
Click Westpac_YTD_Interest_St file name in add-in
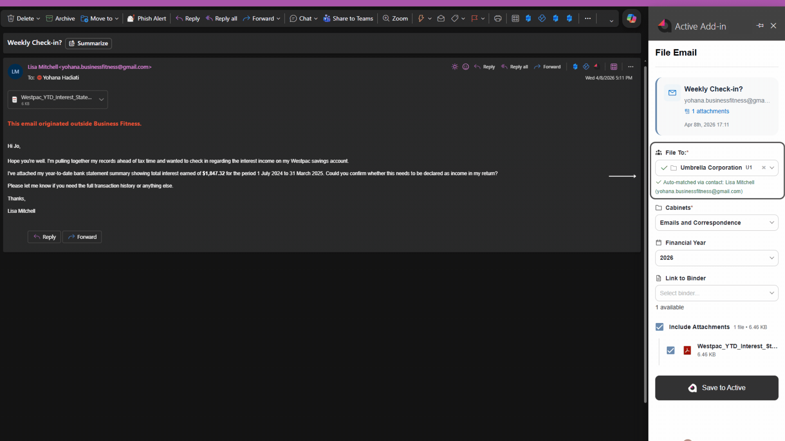737,346
